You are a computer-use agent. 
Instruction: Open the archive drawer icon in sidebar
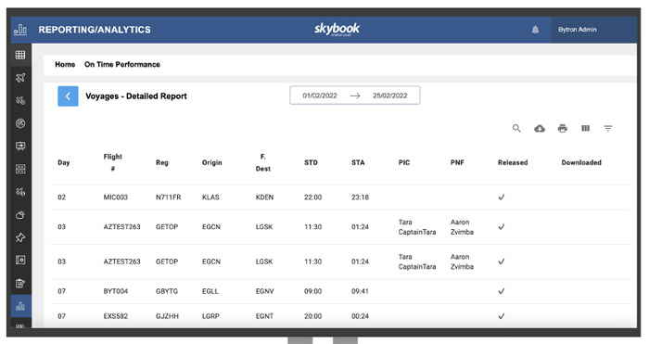coord(20,169)
